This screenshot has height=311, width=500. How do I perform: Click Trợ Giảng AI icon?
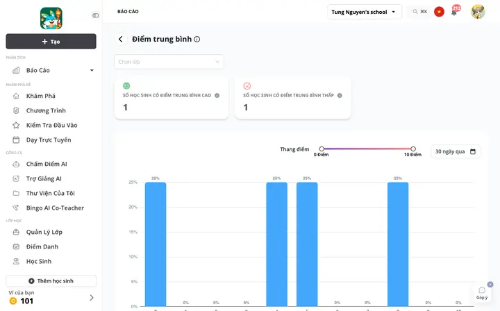(x=16, y=179)
